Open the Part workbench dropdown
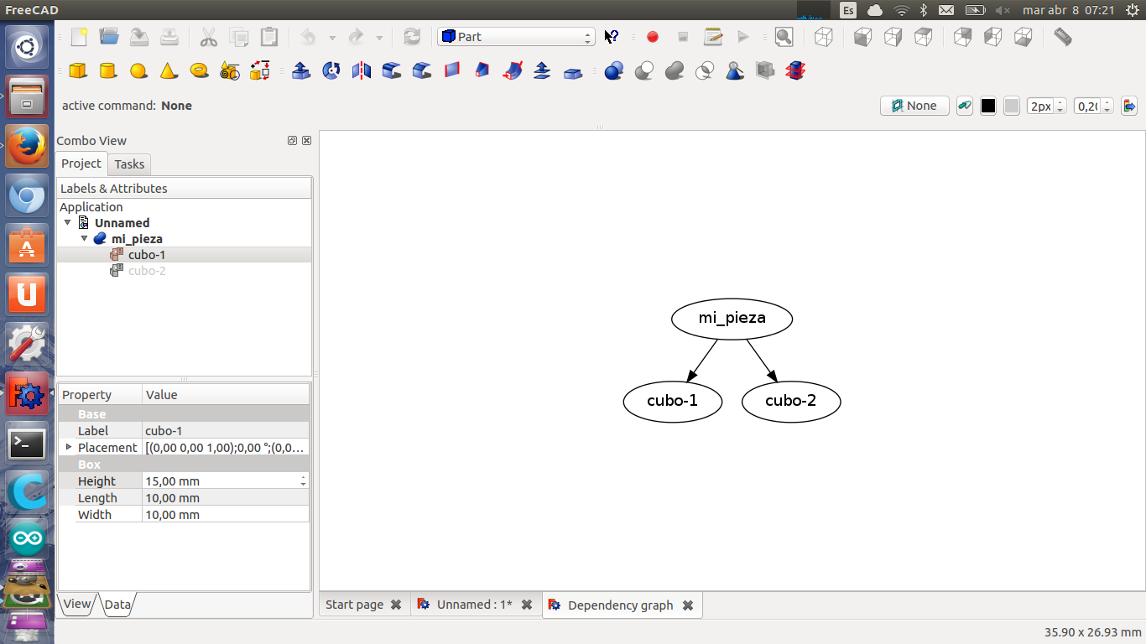 (516, 37)
